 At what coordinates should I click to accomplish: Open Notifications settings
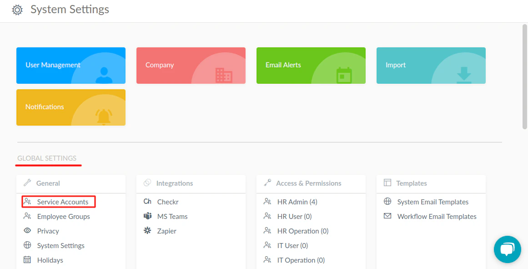(70, 107)
